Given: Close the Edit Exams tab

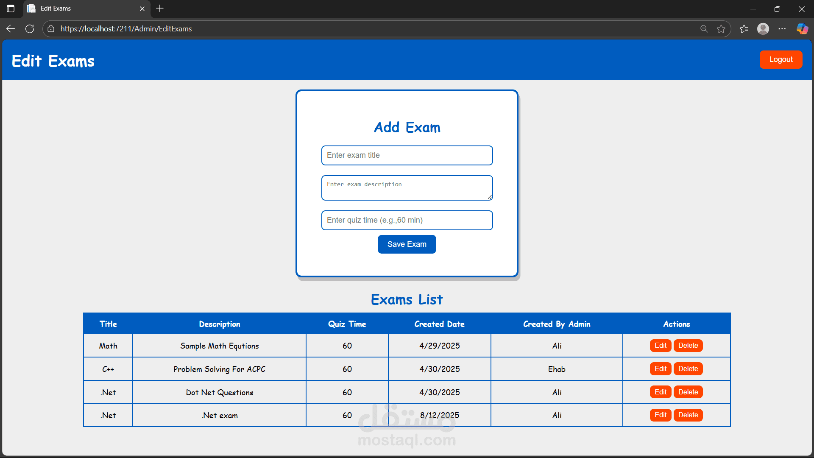Looking at the screenshot, I should [142, 8].
